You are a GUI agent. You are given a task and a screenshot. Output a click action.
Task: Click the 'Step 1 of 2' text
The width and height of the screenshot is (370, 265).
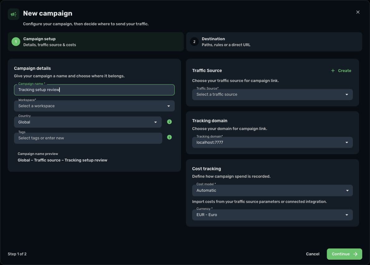point(17,254)
